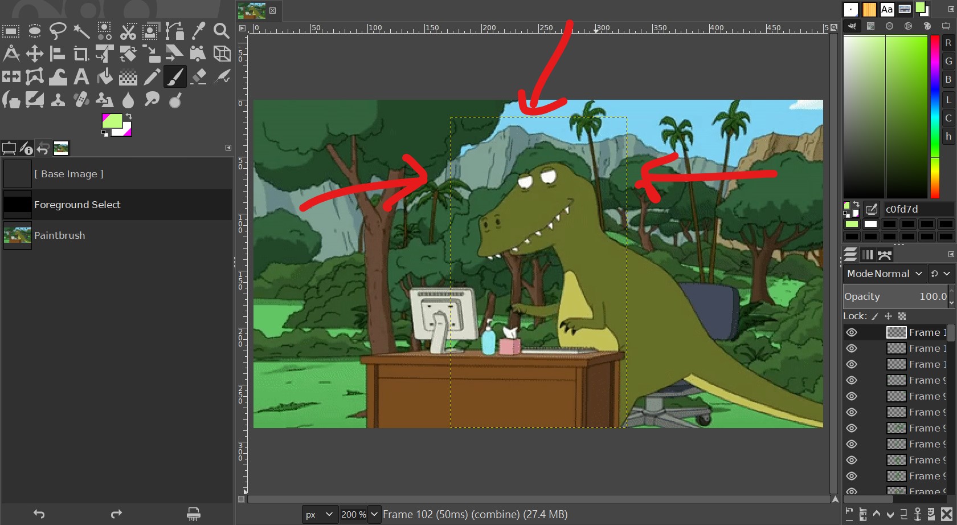Viewport: 957px width, 525px height.
Task: Select the Smudge tool
Action: [152, 100]
